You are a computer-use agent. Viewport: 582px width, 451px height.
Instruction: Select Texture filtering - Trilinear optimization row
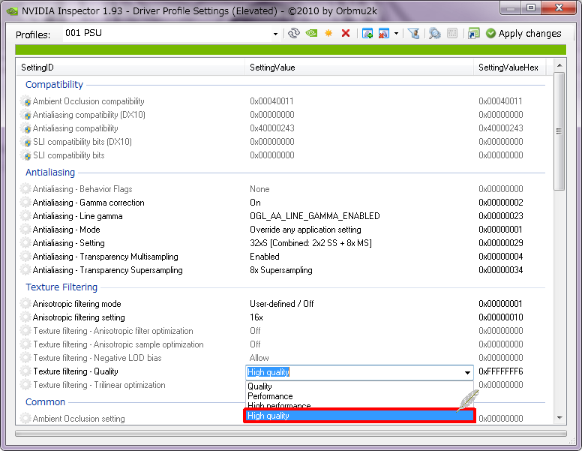pos(132,385)
